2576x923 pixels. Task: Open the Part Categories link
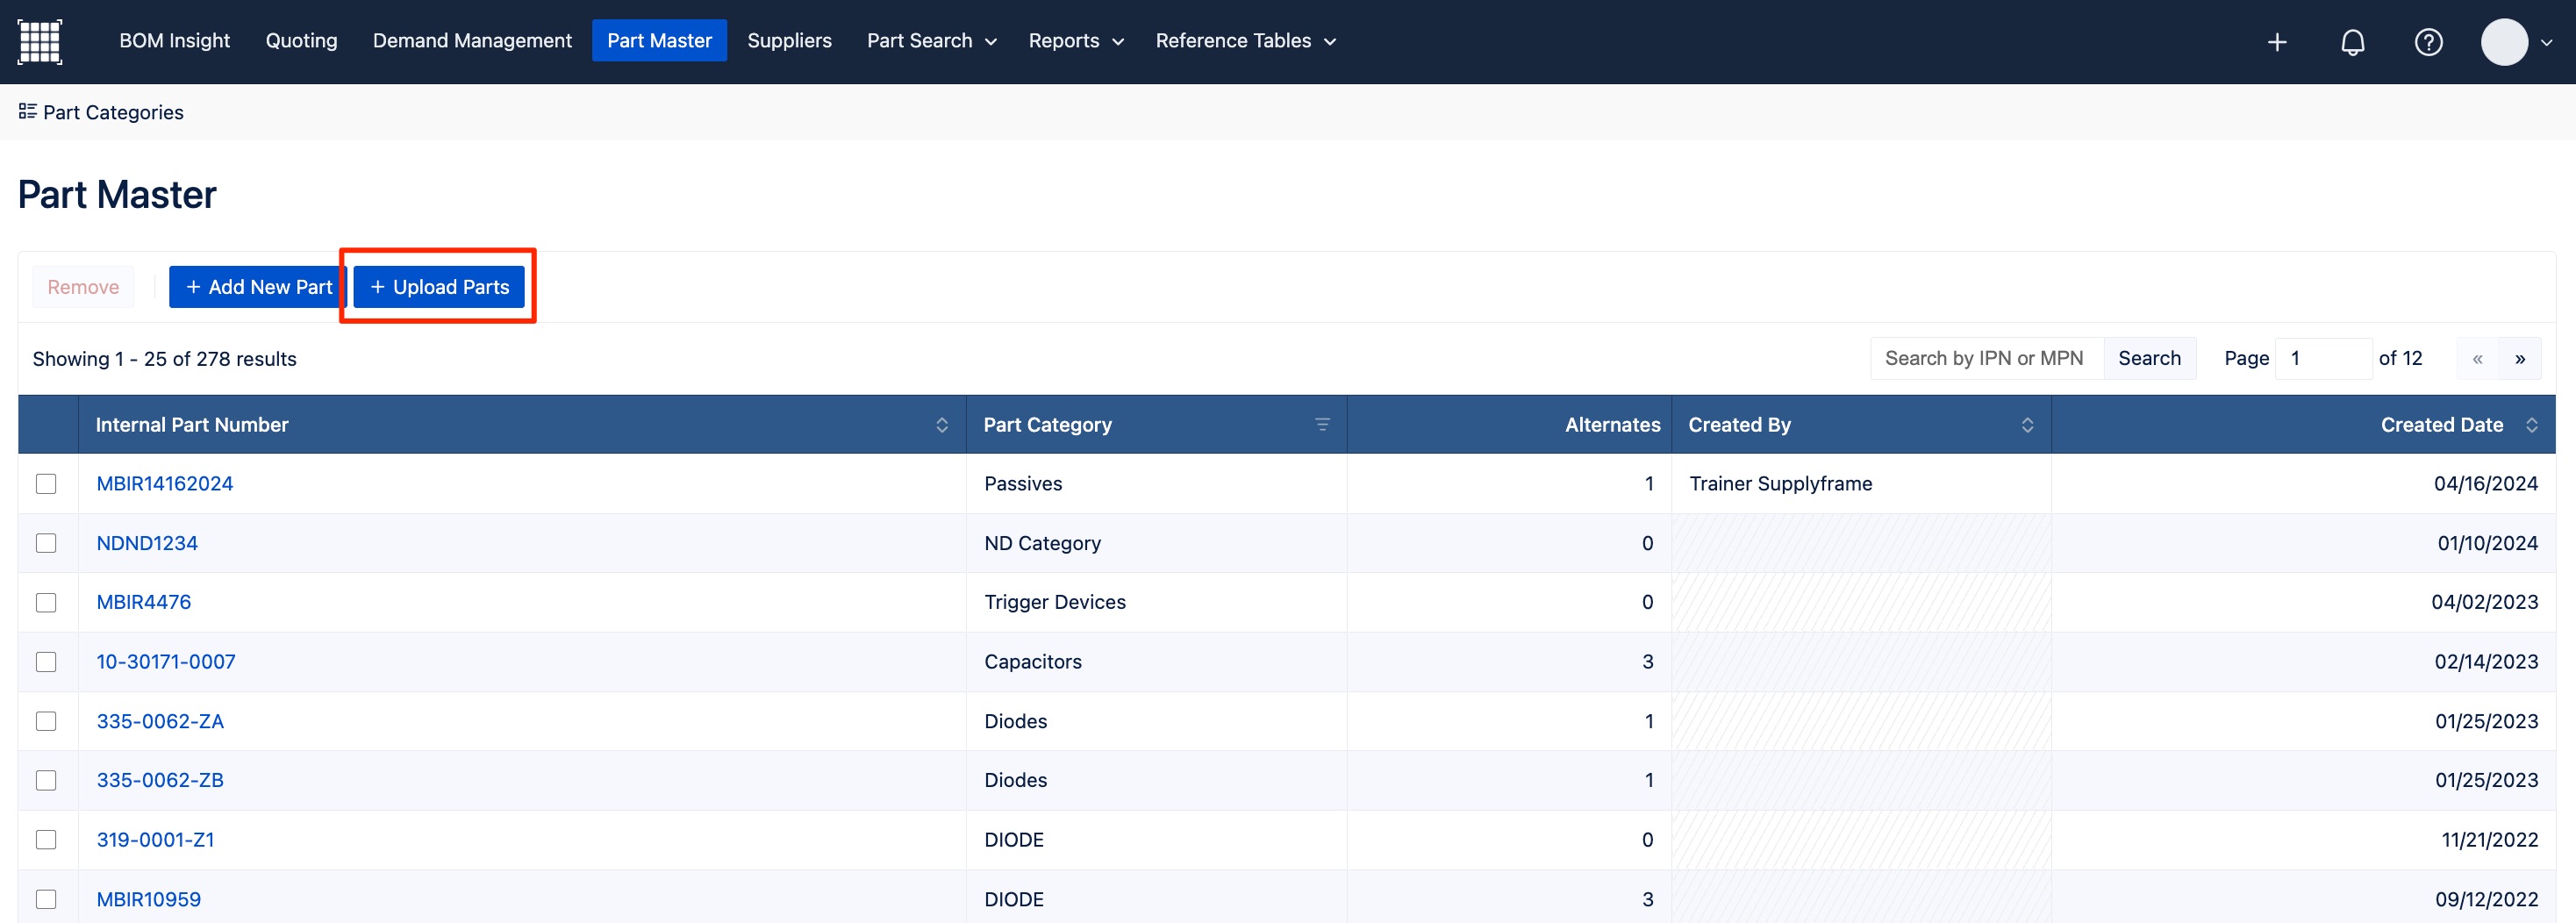pos(113,112)
